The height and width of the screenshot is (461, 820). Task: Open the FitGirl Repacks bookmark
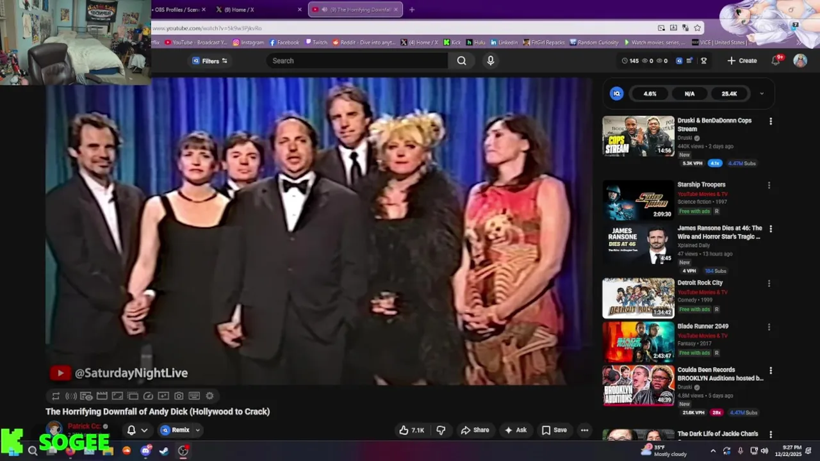(544, 42)
